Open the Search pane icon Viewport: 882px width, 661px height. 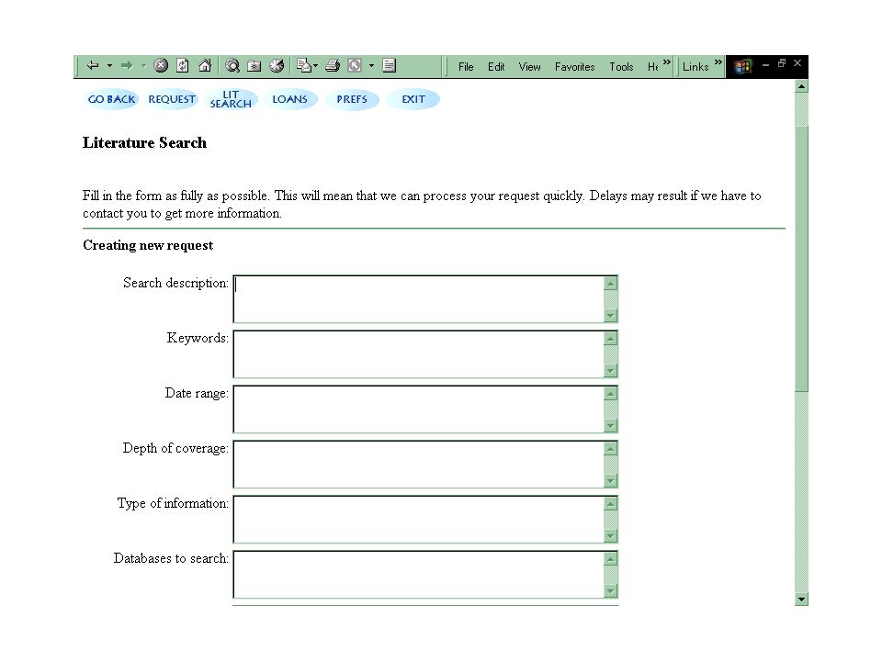(x=232, y=66)
